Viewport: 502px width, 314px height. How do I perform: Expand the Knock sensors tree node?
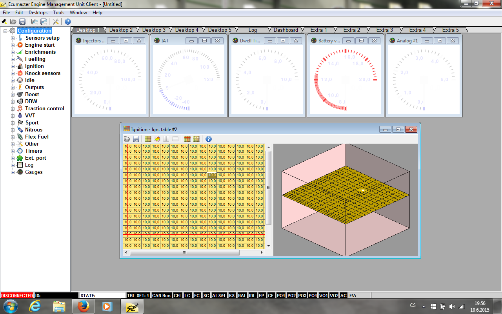coord(13,73)
